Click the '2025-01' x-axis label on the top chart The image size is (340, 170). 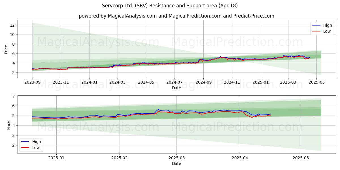(x=261, y=82)
